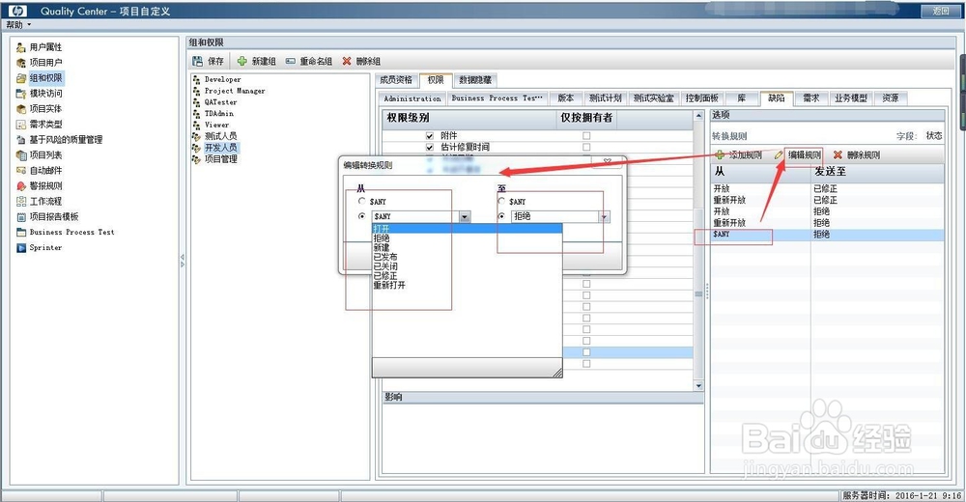Open the 帮助 menu dropdown
Screen dimensions: 966x502
click(x=18, y=25)
